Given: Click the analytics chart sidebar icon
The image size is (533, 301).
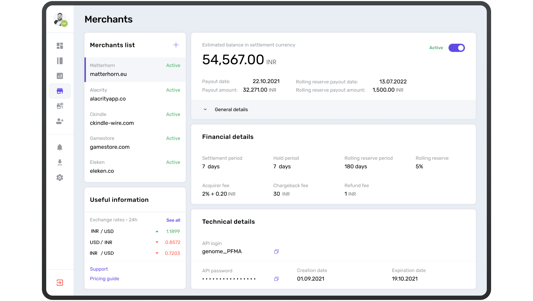Looking at the screenshot, I should coord(60,76).
